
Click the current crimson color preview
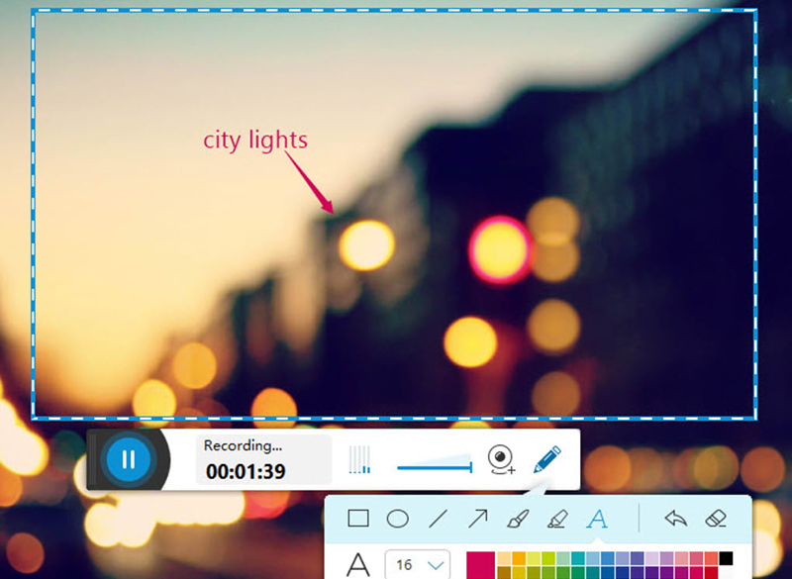tap(480, 565)
